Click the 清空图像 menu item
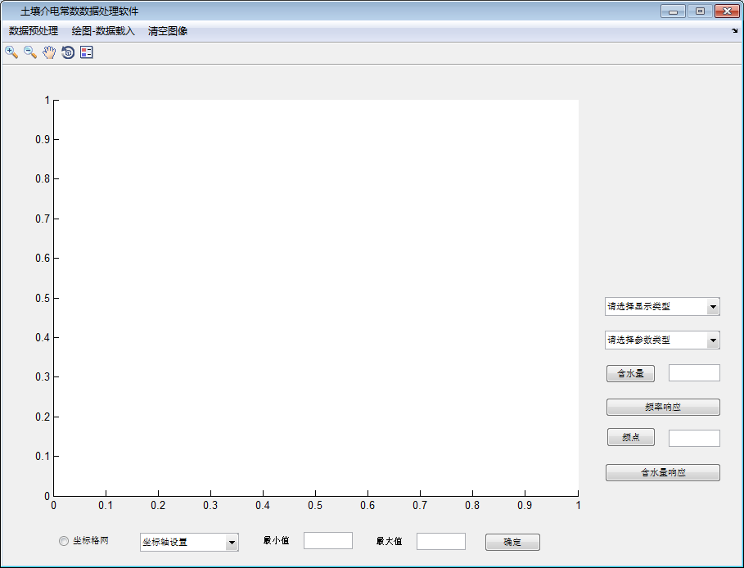 (168, 31)
